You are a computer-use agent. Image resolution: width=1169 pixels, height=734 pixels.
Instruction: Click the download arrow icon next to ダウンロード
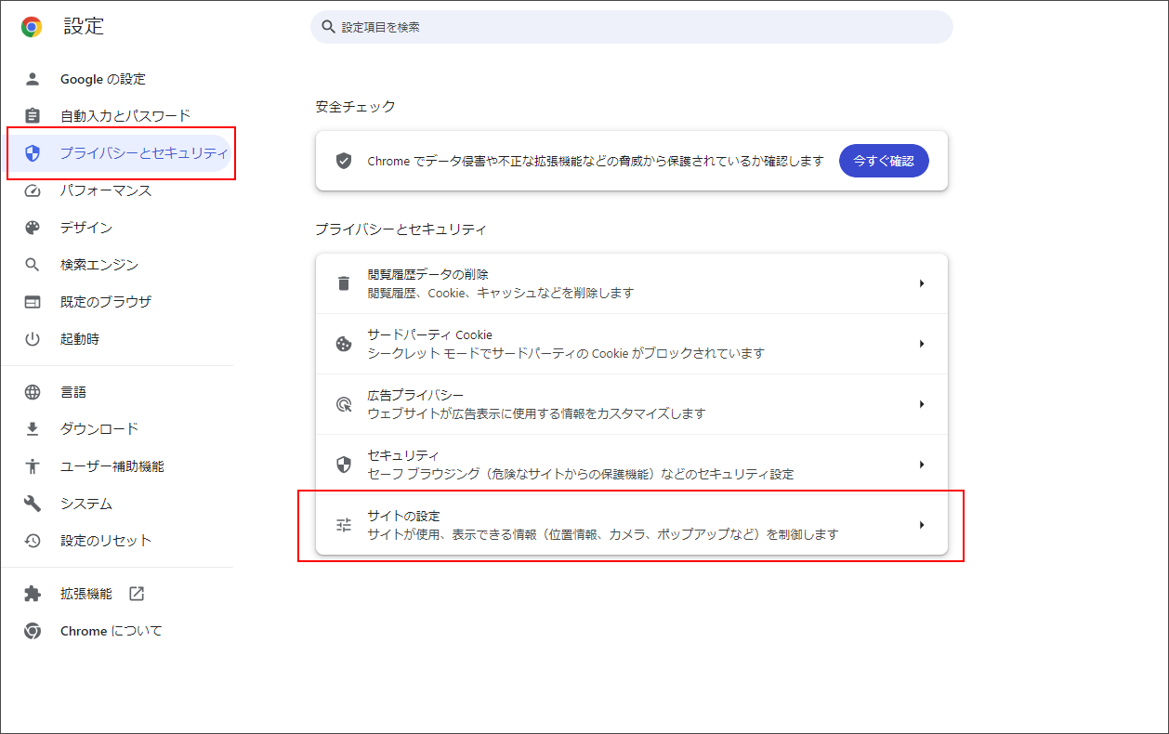click(x=32, y=428)
